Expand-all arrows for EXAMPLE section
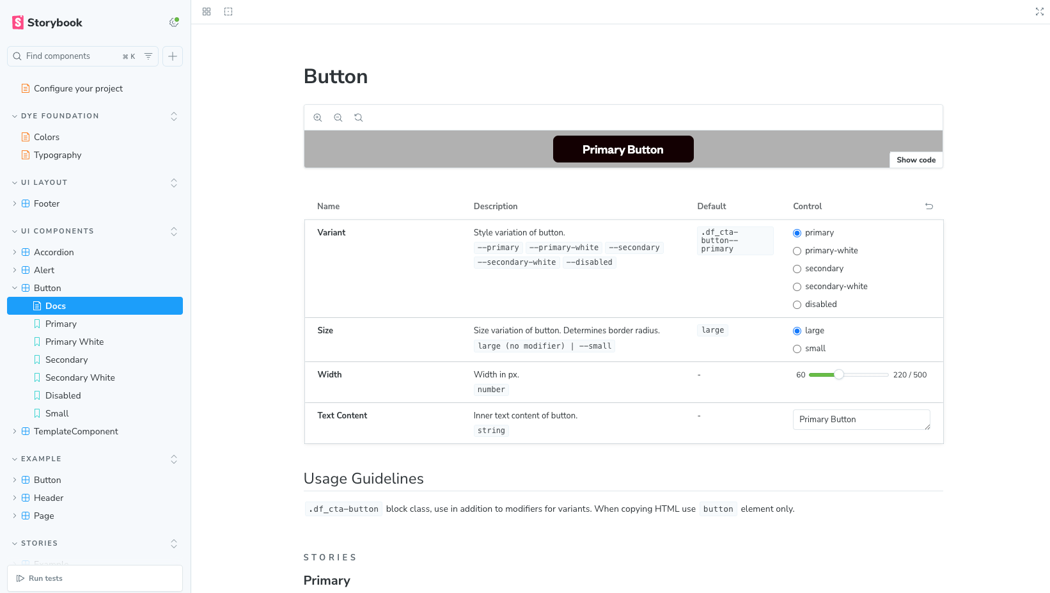This screenshot has height=593, width=1050. tap(174, 459)
